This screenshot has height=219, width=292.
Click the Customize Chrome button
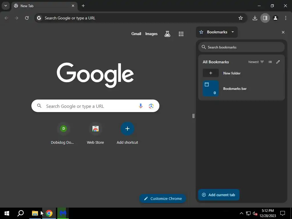[163, 198]
